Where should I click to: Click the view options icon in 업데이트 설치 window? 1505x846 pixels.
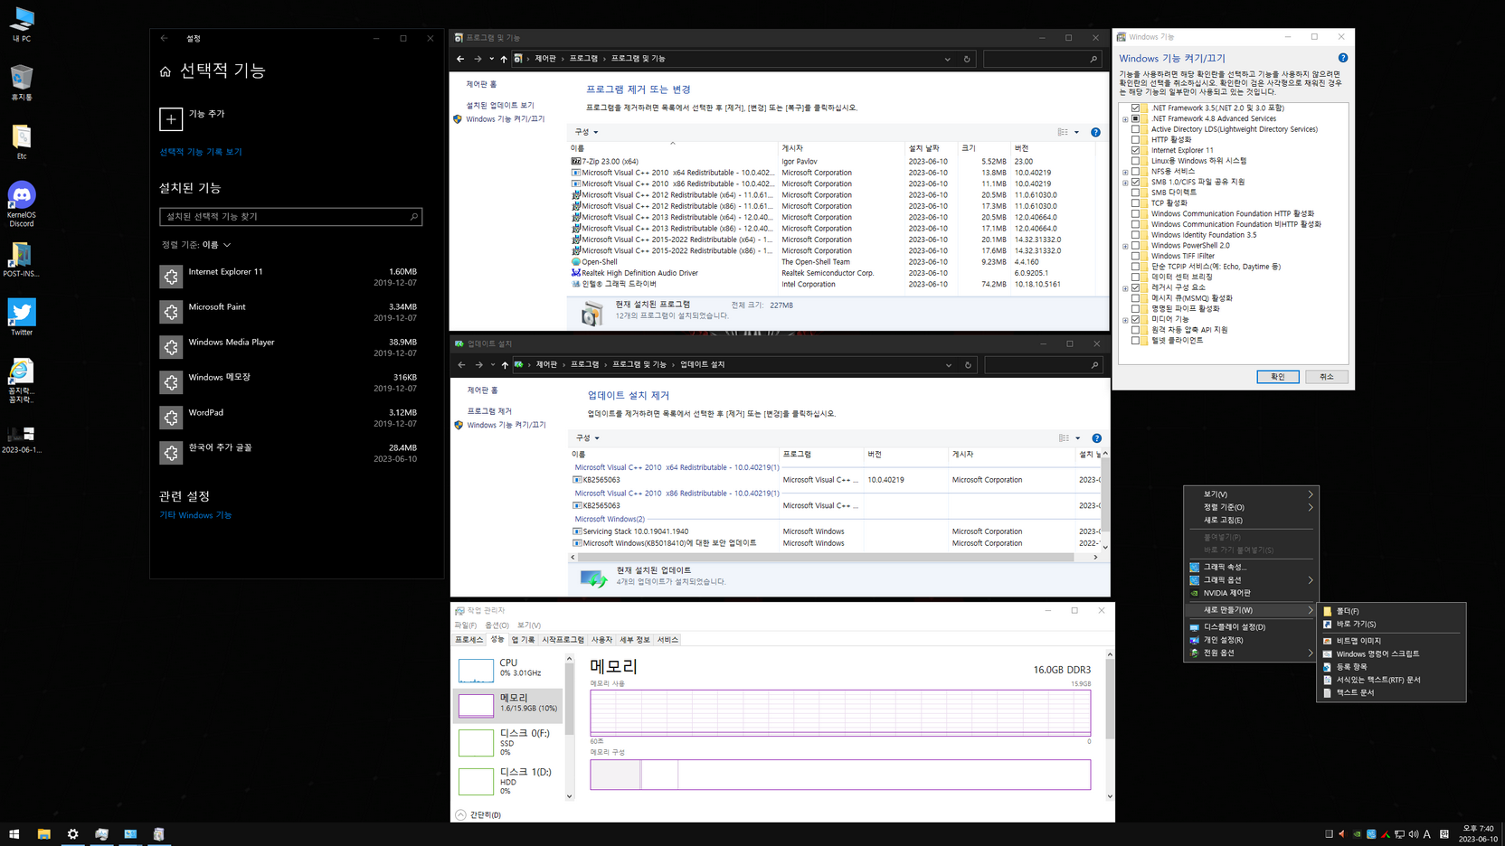tap(1064, 438)
